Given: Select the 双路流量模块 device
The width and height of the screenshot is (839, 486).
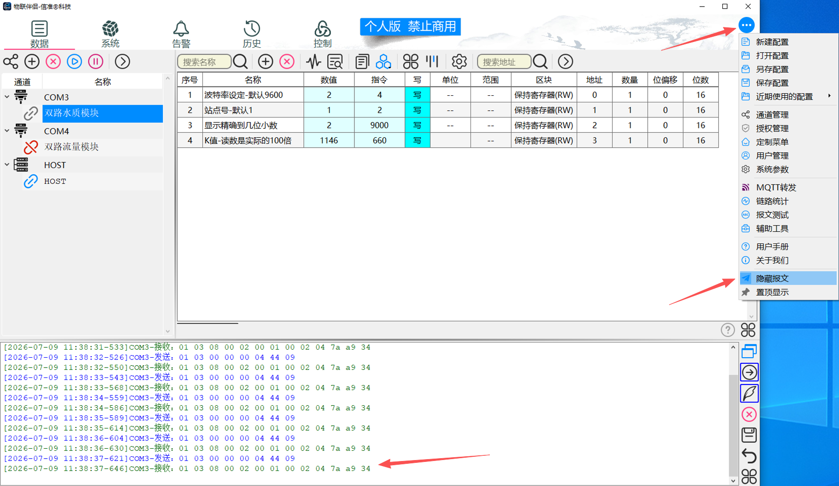Looking at the screenshot, I should tap(71, 147).
